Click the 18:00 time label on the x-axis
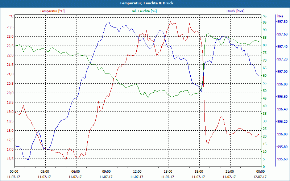Image resolution: width=290 pixels, height=181 pixels. tap(199, 171)
